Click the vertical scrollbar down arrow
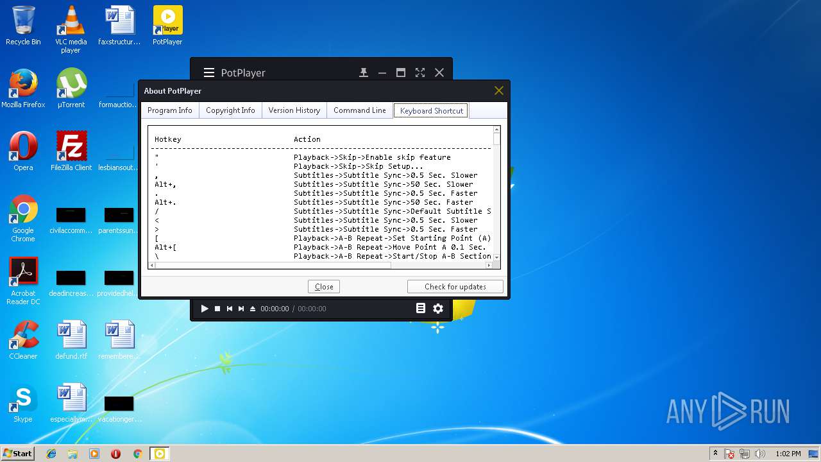The height and width of the screenshot is (462, 821). tap(496, 257)
